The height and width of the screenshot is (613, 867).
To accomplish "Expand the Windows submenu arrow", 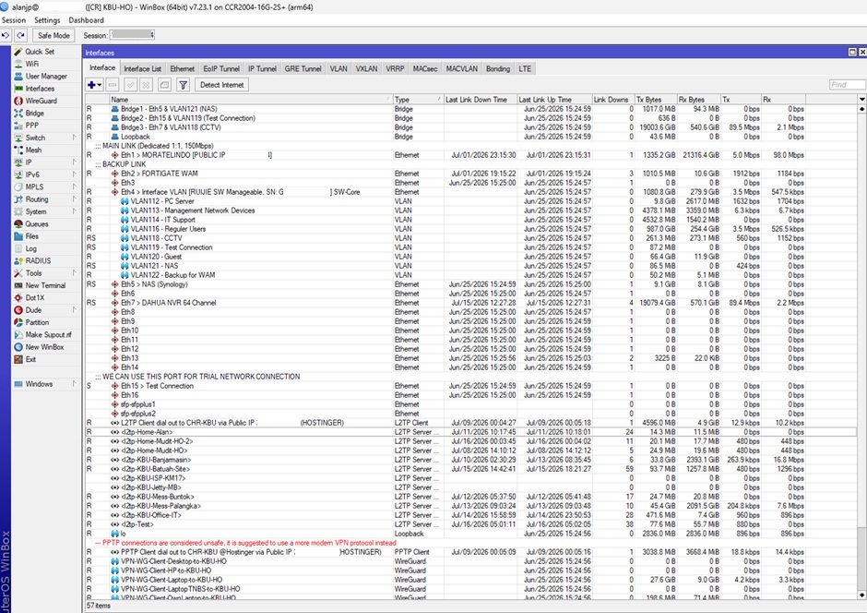I will click(74, 383).
